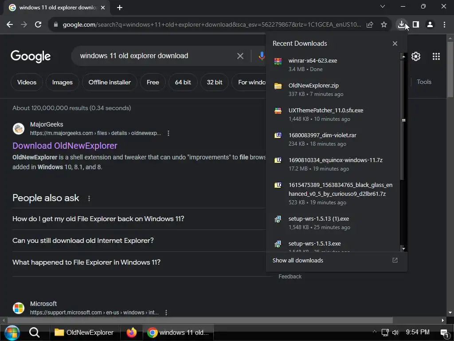Open more options for Microsoft result

(166, 313)
